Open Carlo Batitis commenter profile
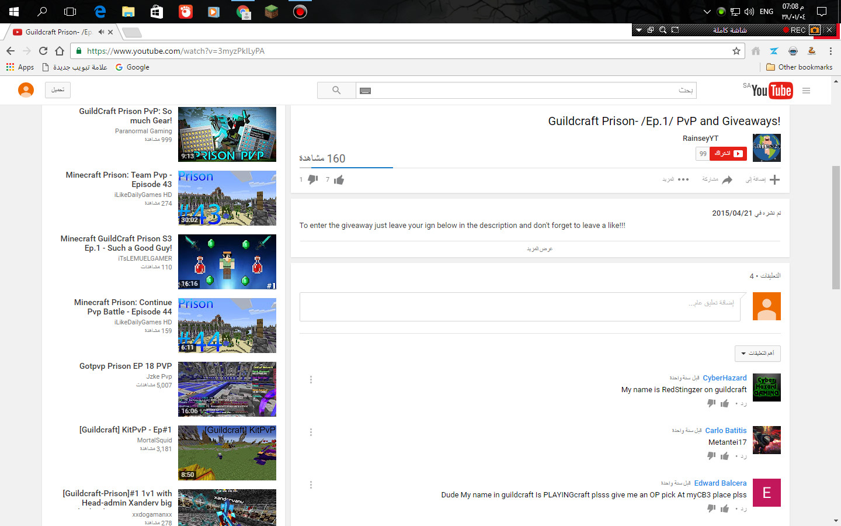 tap(726, 431)
